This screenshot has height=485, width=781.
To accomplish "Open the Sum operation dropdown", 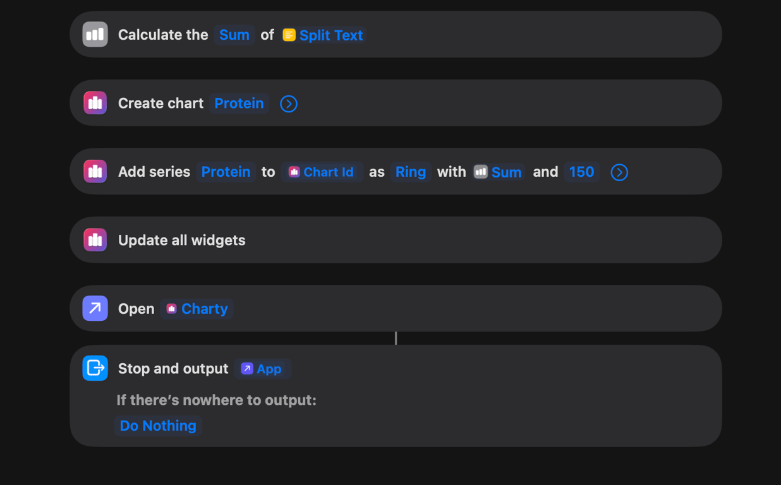I will [234, 35].
